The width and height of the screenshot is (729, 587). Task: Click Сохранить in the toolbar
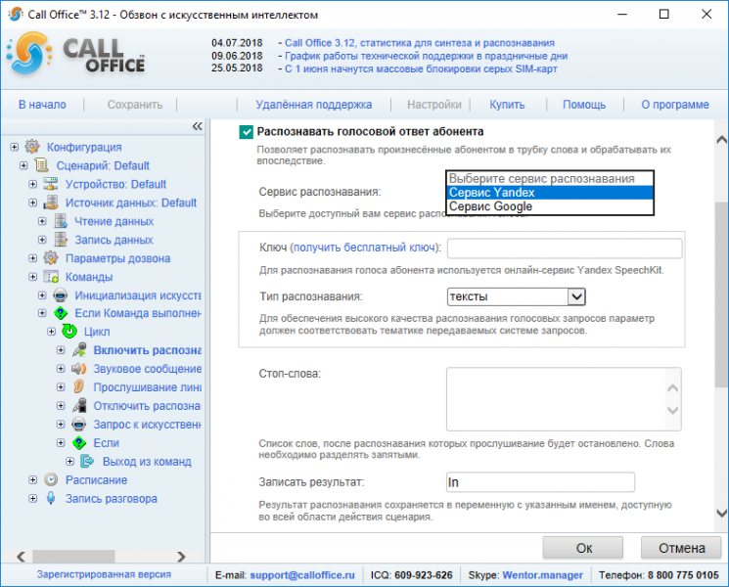coord(135,105)
